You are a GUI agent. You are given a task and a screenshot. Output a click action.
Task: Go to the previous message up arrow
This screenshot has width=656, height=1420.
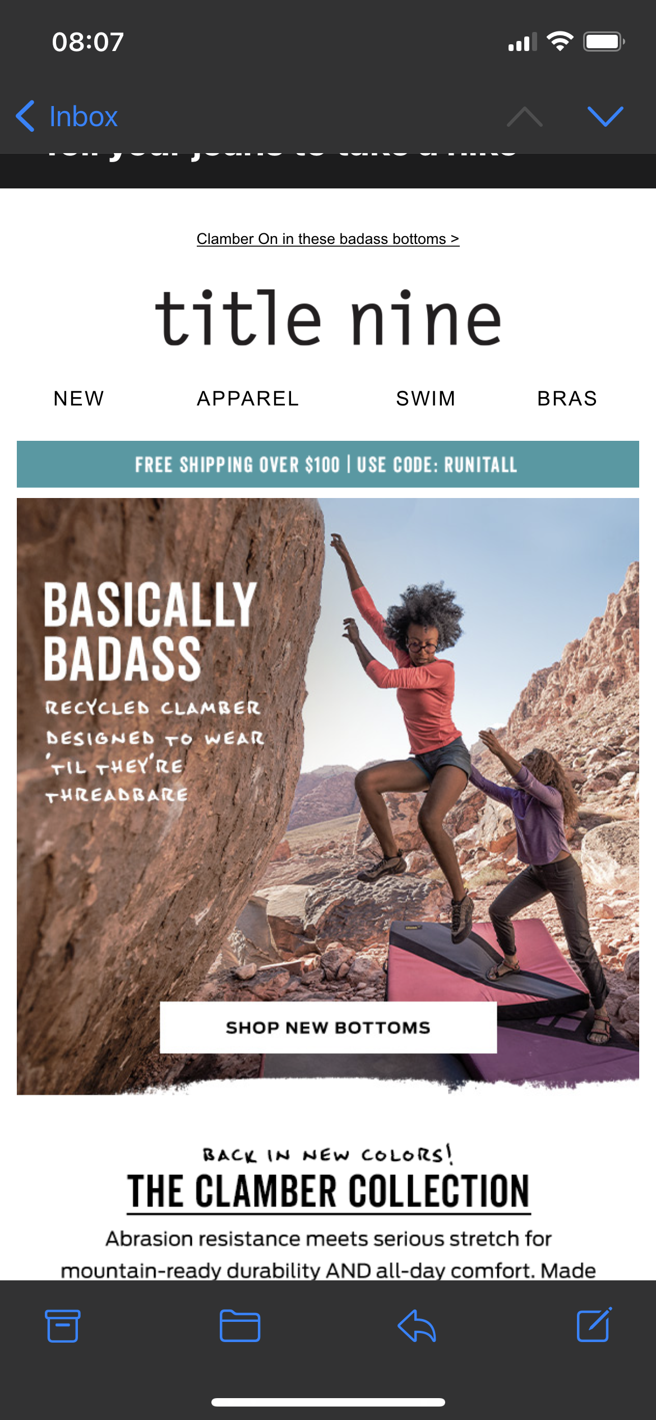525,116
